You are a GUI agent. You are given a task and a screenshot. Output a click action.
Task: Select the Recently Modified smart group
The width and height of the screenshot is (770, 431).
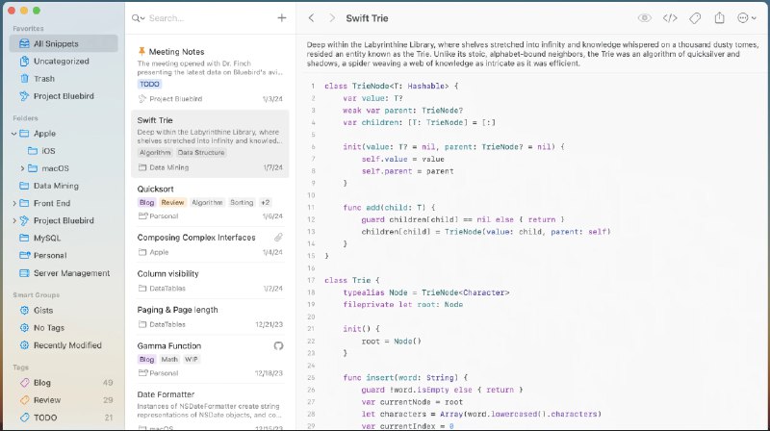(x=66, y=345)
